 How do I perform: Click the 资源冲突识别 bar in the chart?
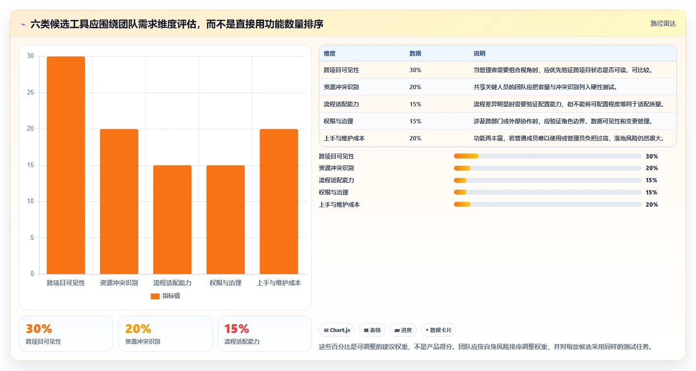click(119, 201)
